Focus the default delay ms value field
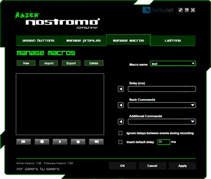Screen dimensions: 211x179 tap(164, 142)
